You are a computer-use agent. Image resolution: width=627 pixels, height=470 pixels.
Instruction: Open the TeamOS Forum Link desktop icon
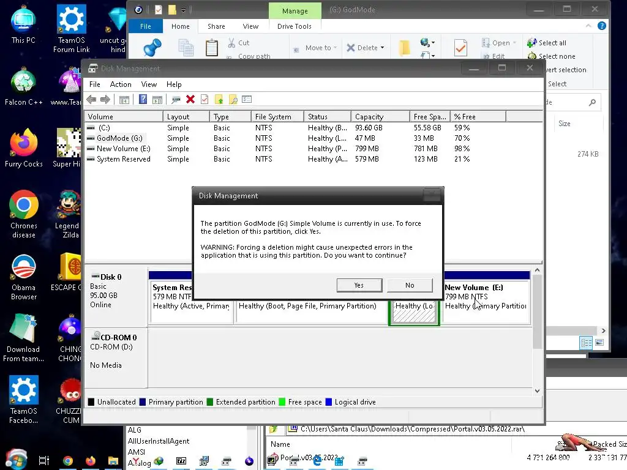pyautogui.click(x=71, y=29)
